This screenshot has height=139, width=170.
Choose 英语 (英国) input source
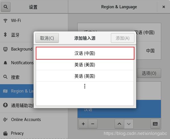pyautogui.click(x=85, y=76)
